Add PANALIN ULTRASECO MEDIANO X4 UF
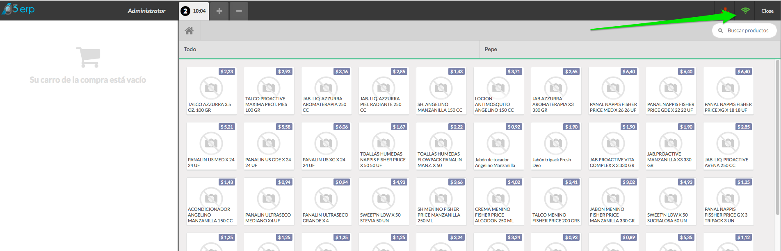The width and height of the screenshot is (781, 251). point(269,201)
